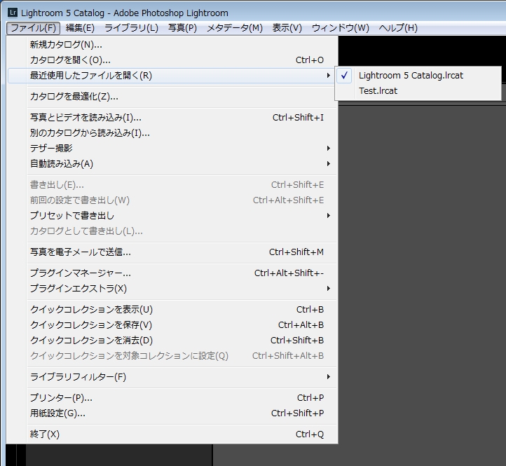Expand the テザー撮影 submenu
Viewport: 506px width, 466px height.
172,149
